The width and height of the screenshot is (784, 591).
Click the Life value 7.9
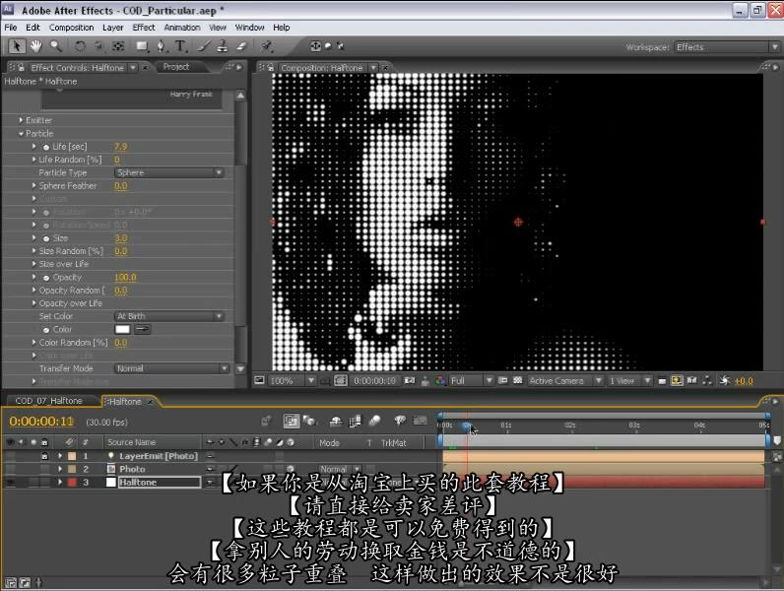120,147
